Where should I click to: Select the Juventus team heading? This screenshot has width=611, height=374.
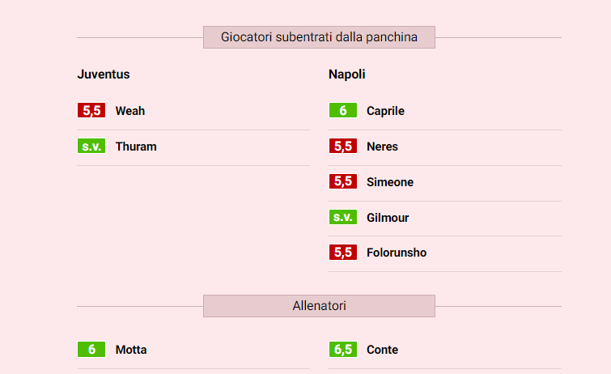coord(104,74)
